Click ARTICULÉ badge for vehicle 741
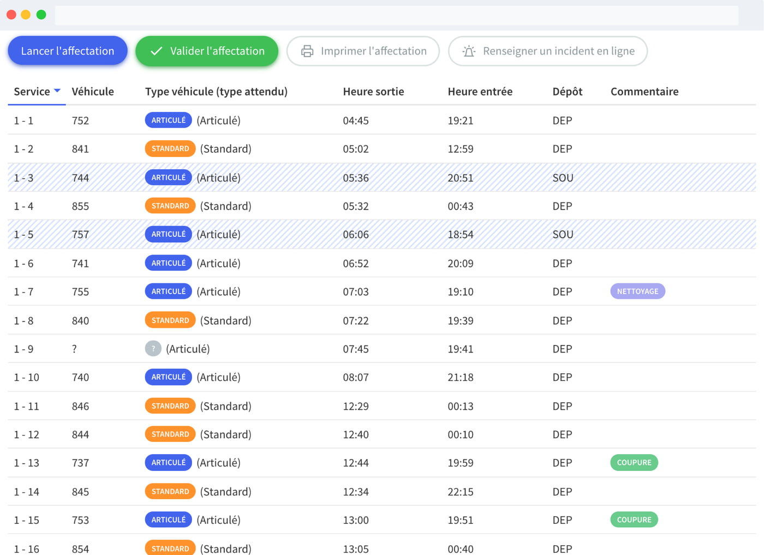Screen dimensions: 764x555 tap(168, 263)
